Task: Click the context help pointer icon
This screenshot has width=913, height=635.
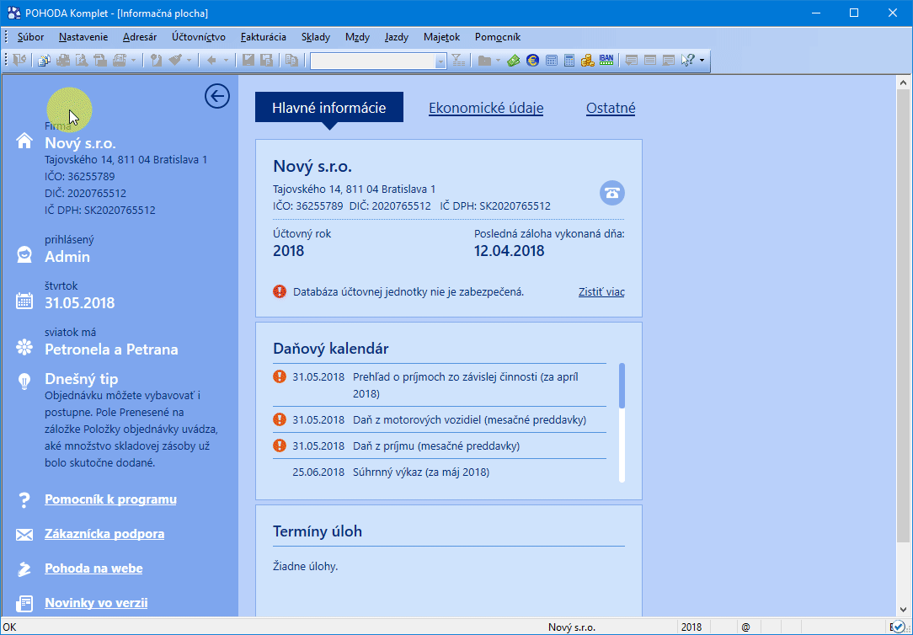Action: [687, 60]
